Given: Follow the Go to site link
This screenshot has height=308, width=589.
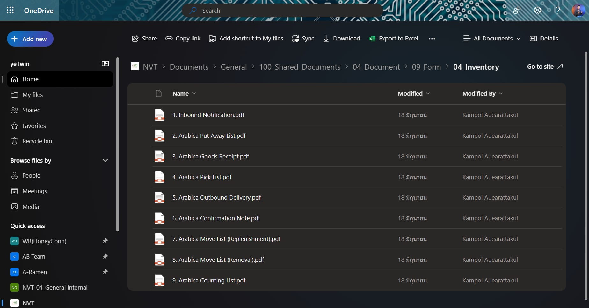Looking at the screenshot, I should (x=545, y=66).
